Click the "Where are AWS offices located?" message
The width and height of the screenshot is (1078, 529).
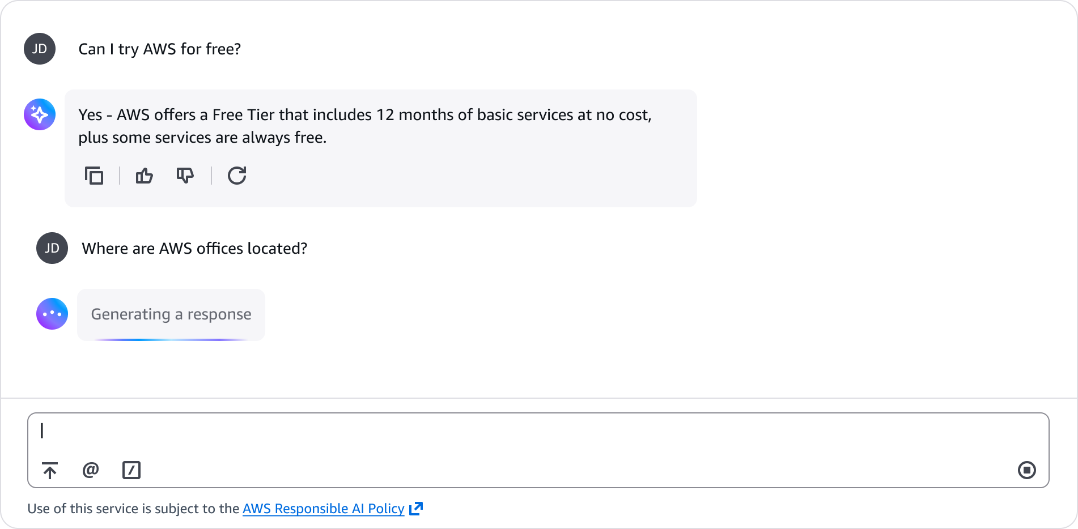click(194, 249)
